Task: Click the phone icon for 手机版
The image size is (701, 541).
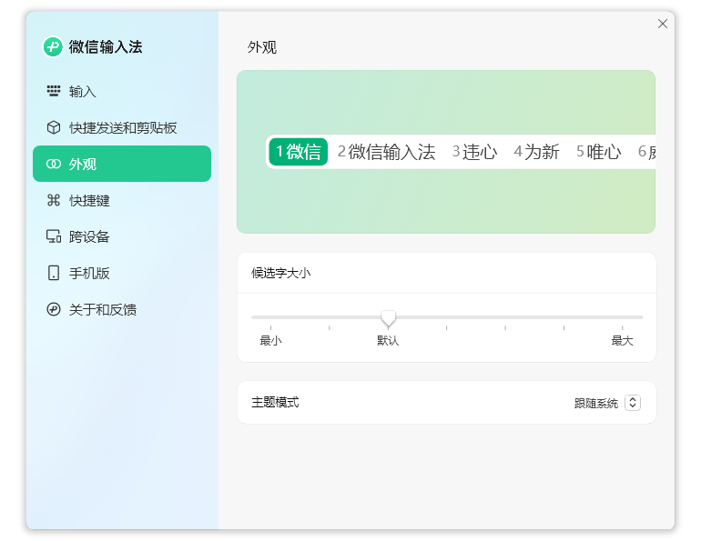Action: coord(54,273)
